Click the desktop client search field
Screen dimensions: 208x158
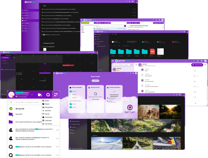tap(25, 102)
